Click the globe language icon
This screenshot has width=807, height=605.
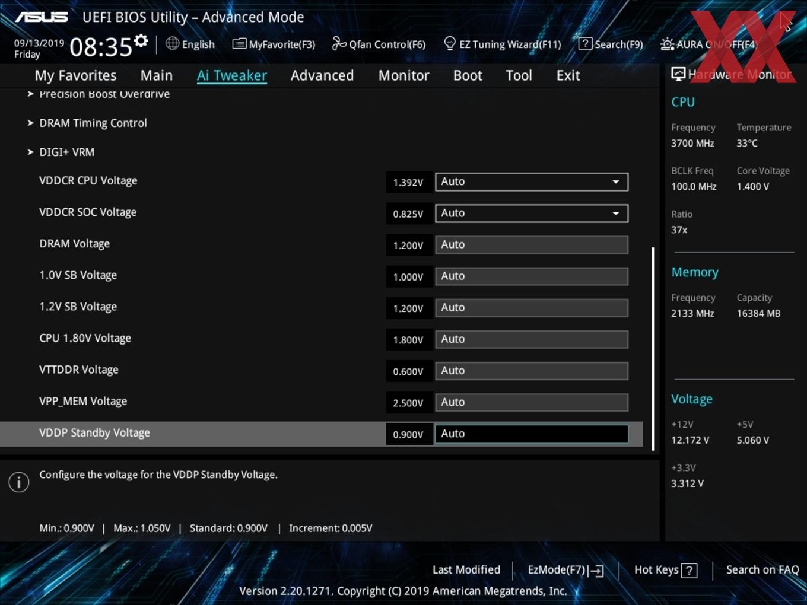172,43
